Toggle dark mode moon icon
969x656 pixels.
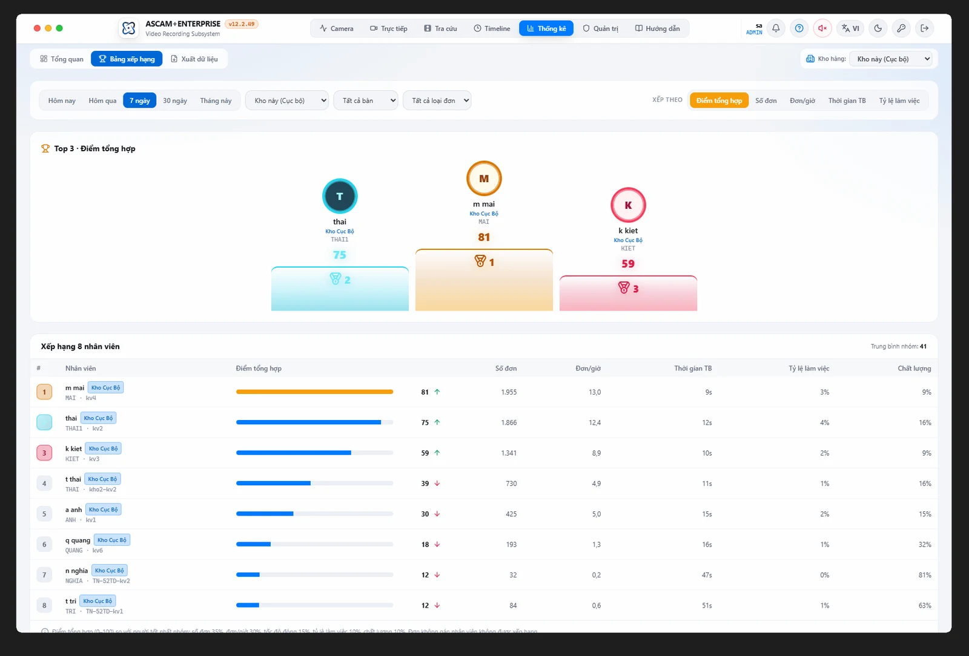[878, 28]
